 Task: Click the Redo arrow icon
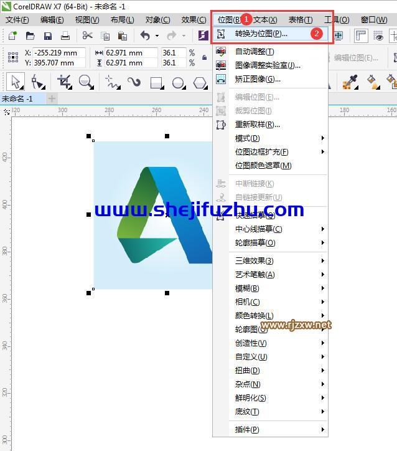tap(172, 36)
